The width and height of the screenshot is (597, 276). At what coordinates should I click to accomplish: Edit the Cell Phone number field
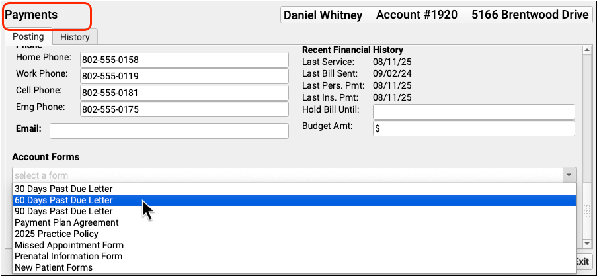tap(184, 93)
